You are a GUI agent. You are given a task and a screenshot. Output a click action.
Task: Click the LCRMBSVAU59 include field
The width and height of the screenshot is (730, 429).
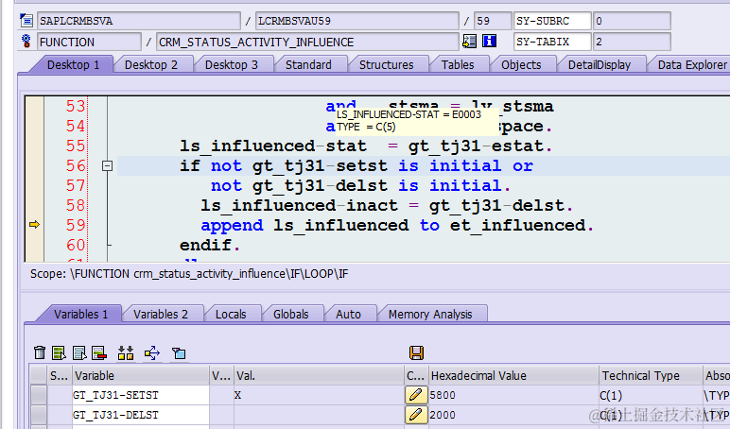[x=357, y=21]
